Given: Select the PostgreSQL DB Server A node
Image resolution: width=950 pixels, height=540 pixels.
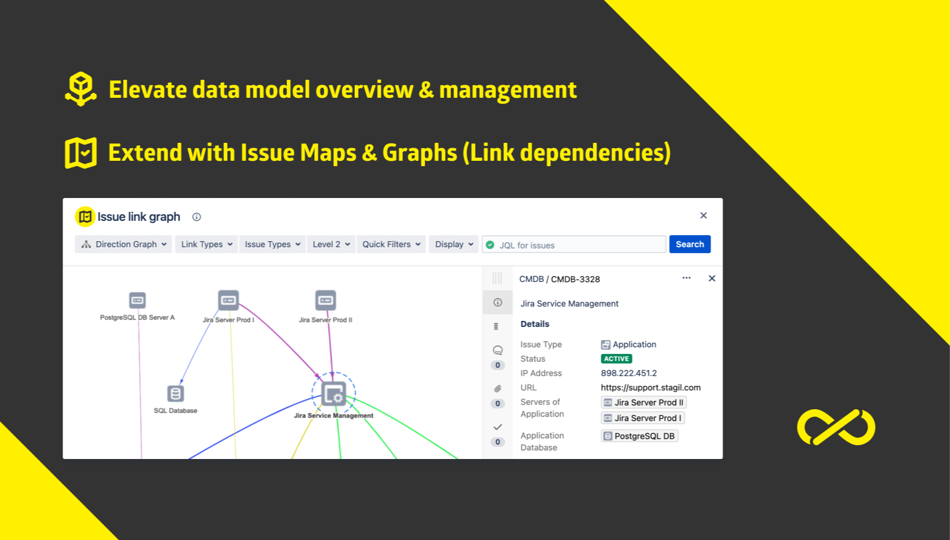Looking at the screenshot, I should point(138,300).
